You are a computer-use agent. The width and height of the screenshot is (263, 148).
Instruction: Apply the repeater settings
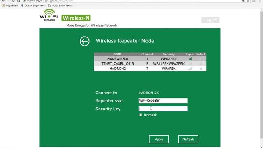click(159, 139)
